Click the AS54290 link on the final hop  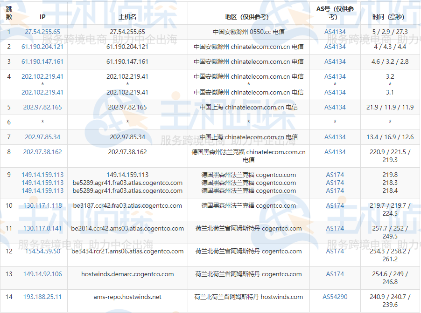(x=336, y=297)
